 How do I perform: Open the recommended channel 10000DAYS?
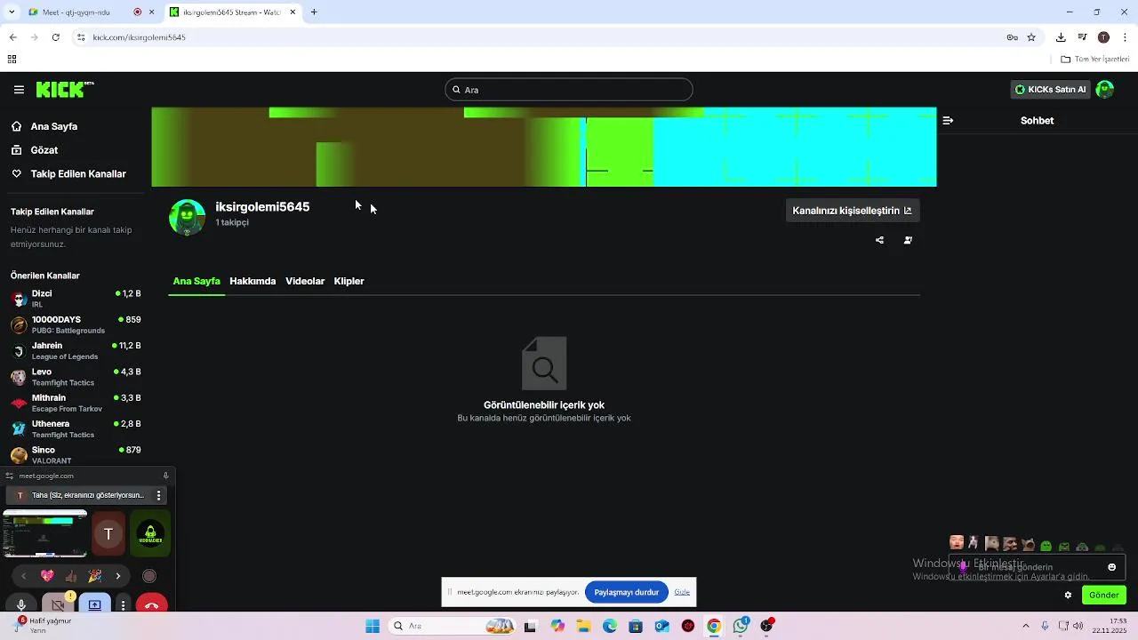click(x=76, y=324)
